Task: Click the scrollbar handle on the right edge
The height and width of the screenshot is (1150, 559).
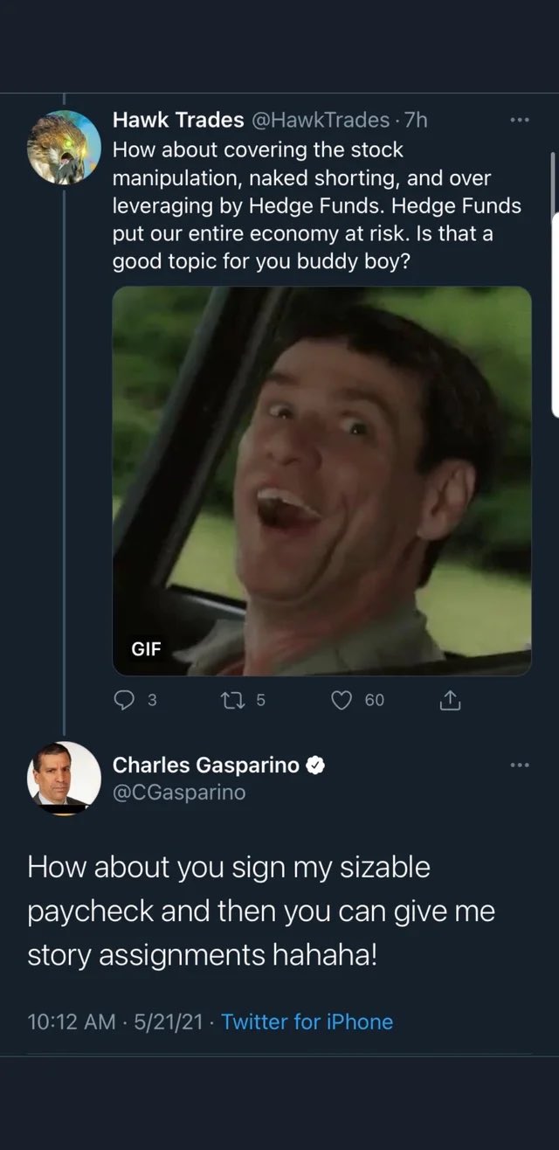Action: (x=554, y=280)
